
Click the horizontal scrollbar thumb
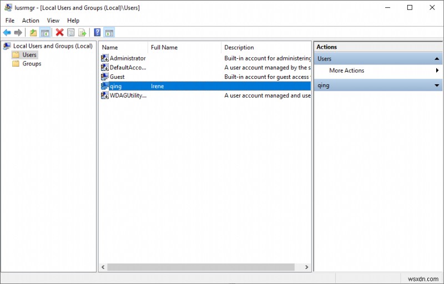tap(201, 267)
